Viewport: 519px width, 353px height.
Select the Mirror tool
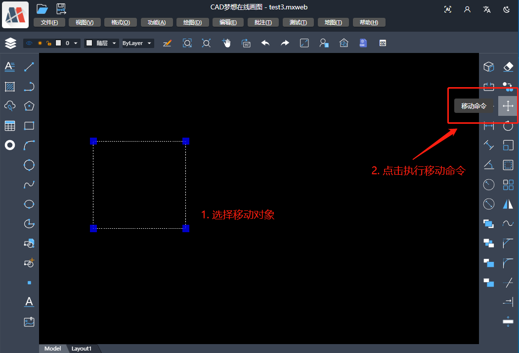(508, 204)
